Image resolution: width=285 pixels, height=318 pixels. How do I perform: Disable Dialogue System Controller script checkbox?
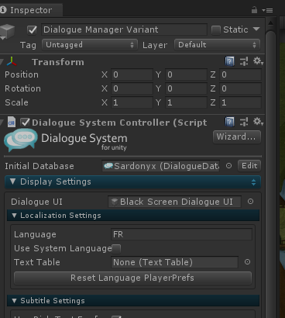[25, 123]
